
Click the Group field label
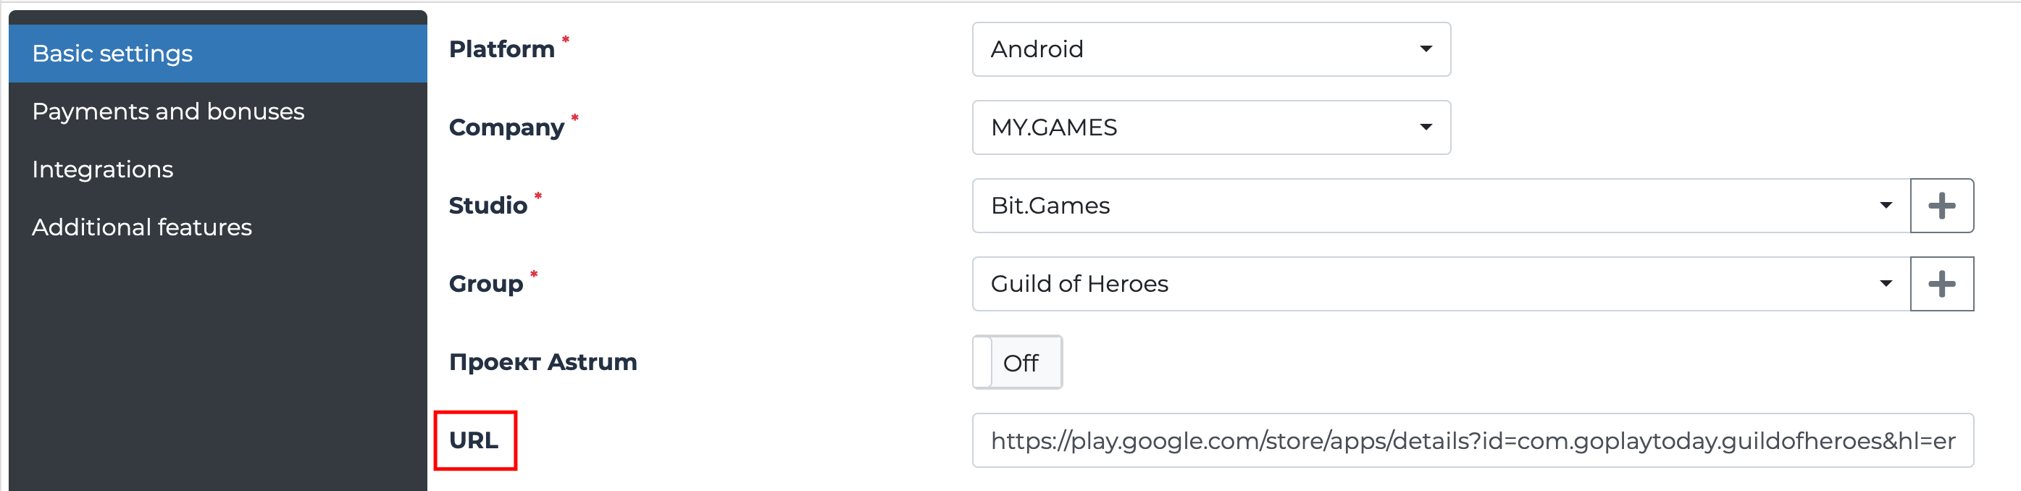[485, 284]
